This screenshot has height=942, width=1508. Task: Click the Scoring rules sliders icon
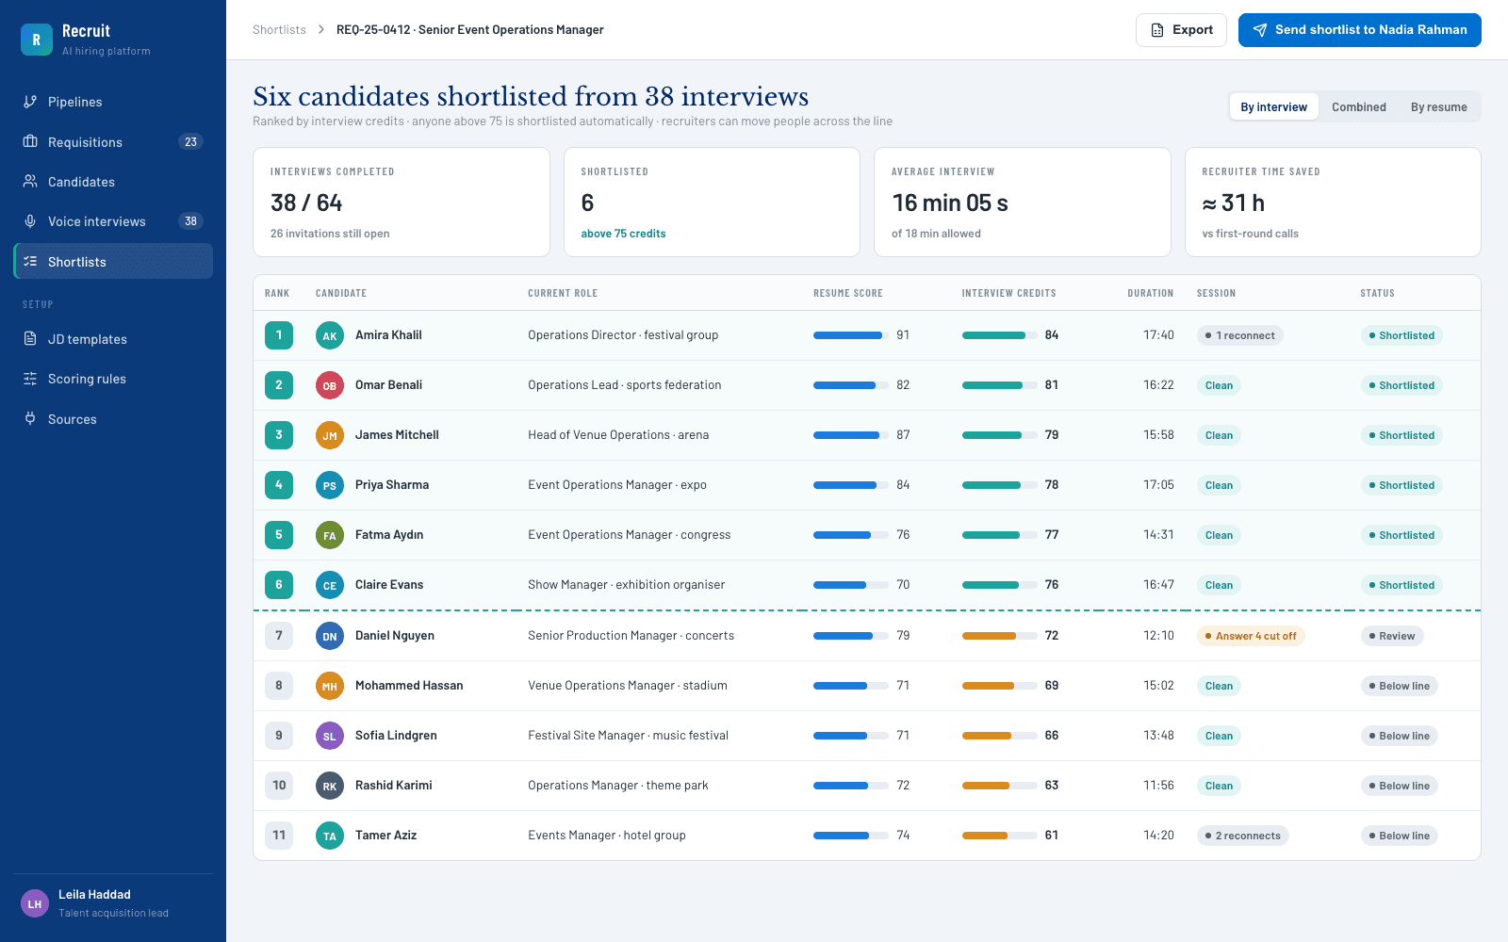(x=30, y=379)
